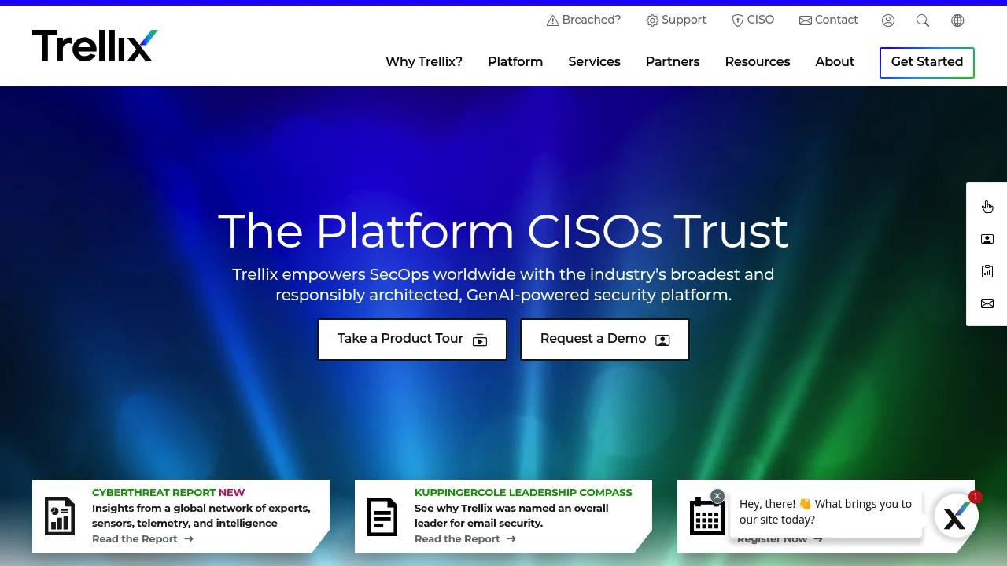Open the Contact link
This screenshot has width=1007, height=566.
coord(828,20)
